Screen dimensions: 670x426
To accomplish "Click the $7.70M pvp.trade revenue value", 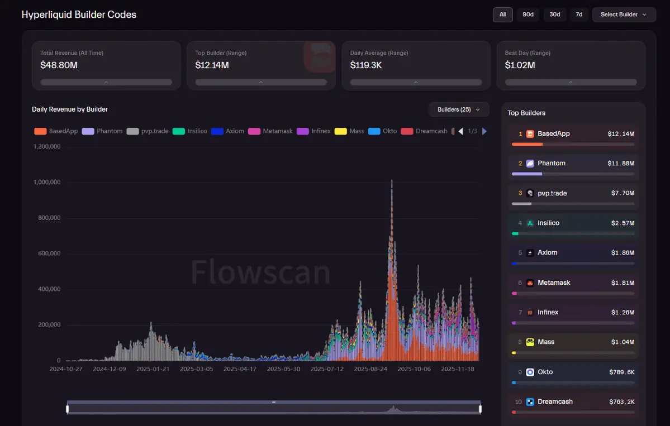I will (623, 193).
